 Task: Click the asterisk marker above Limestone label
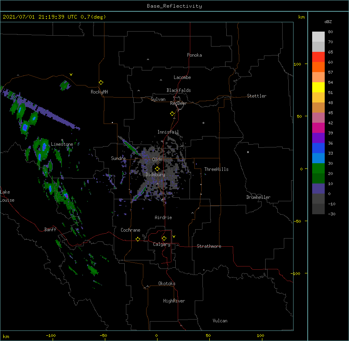pos(62,140)
